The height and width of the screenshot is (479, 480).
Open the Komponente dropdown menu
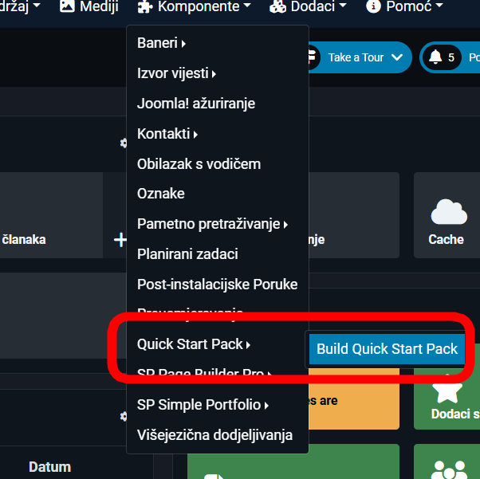pos(194,6)
